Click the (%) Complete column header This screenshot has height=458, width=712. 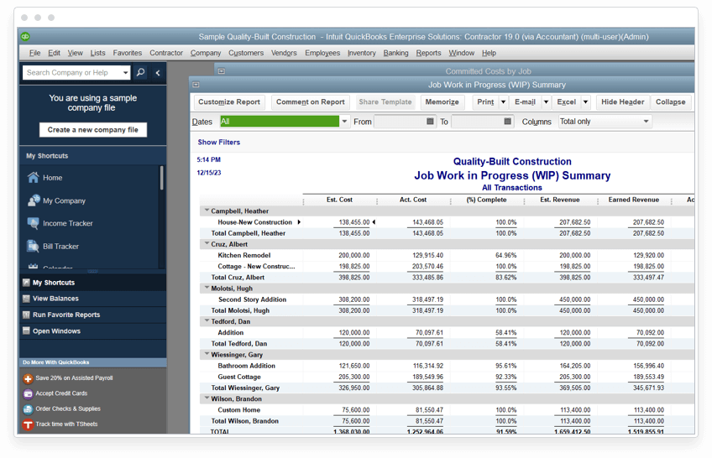click(486, 200)
